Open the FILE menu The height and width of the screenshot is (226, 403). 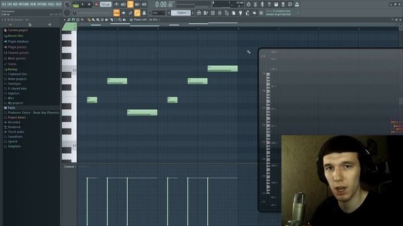point(4,4)
